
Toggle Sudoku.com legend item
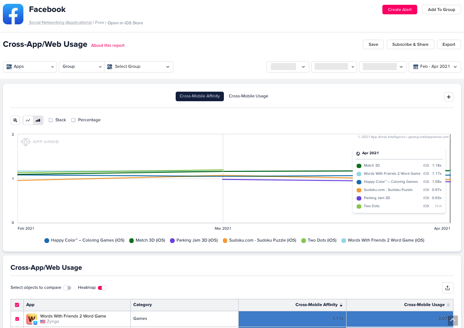pyautogui.click(x=260, y=240)
